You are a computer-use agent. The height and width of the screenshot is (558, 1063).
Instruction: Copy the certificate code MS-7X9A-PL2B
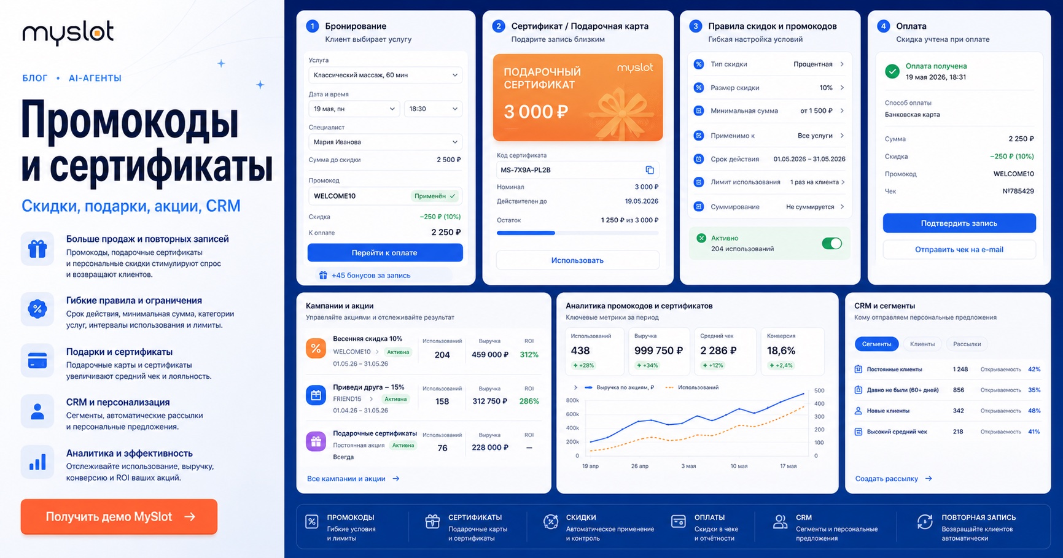650,170
